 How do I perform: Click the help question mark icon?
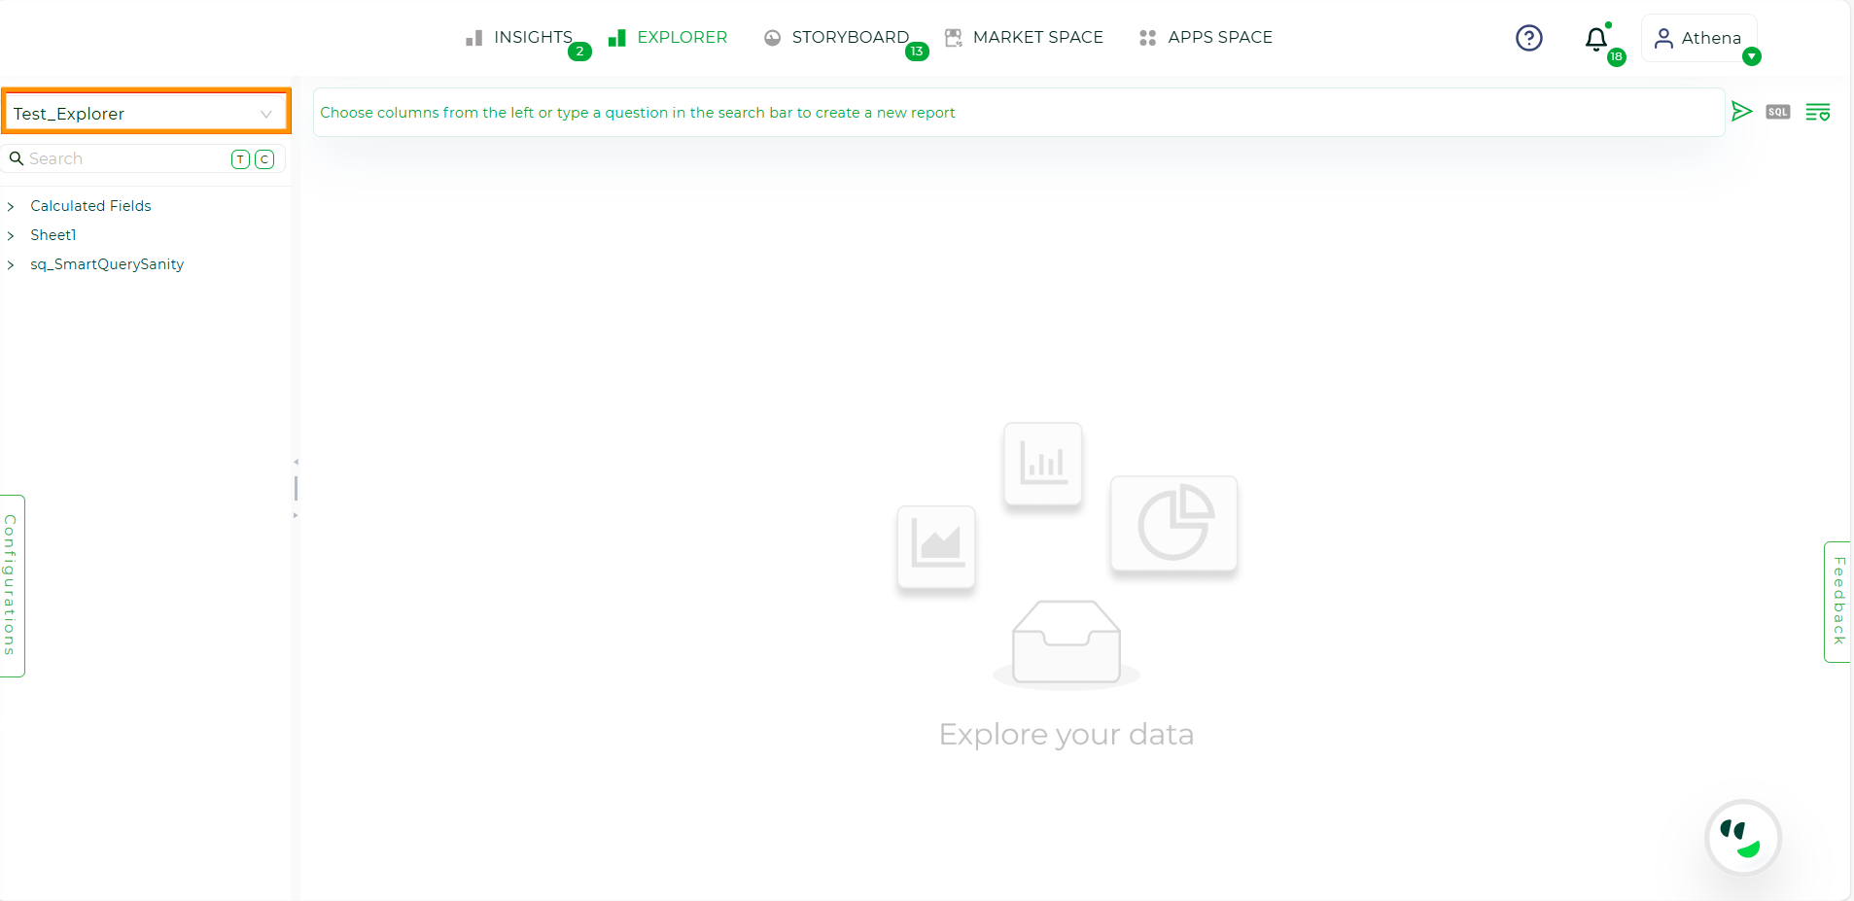pos(1528,37)
